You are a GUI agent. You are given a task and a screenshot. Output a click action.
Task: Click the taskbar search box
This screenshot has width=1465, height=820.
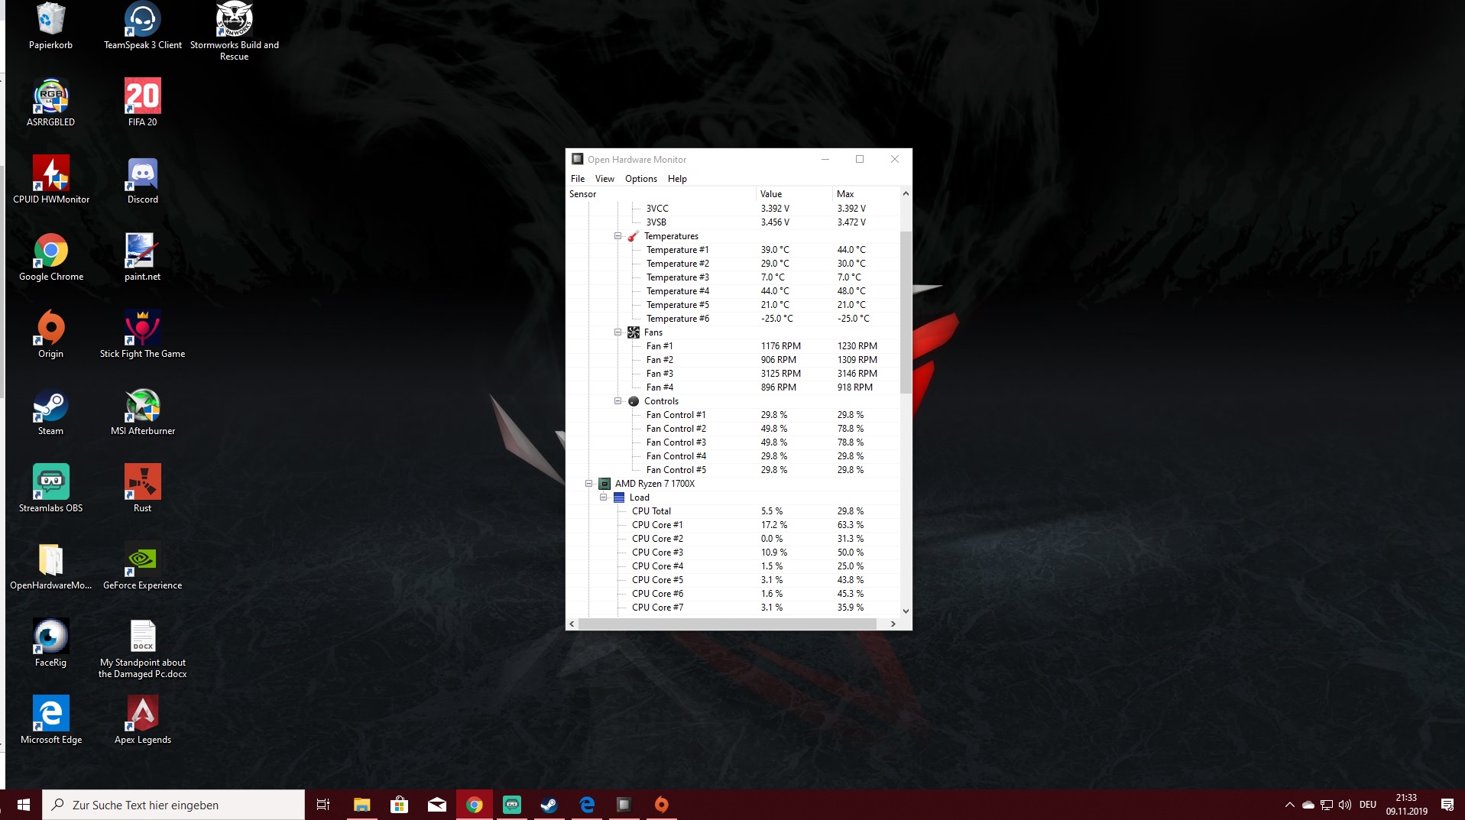coord(173,805)
